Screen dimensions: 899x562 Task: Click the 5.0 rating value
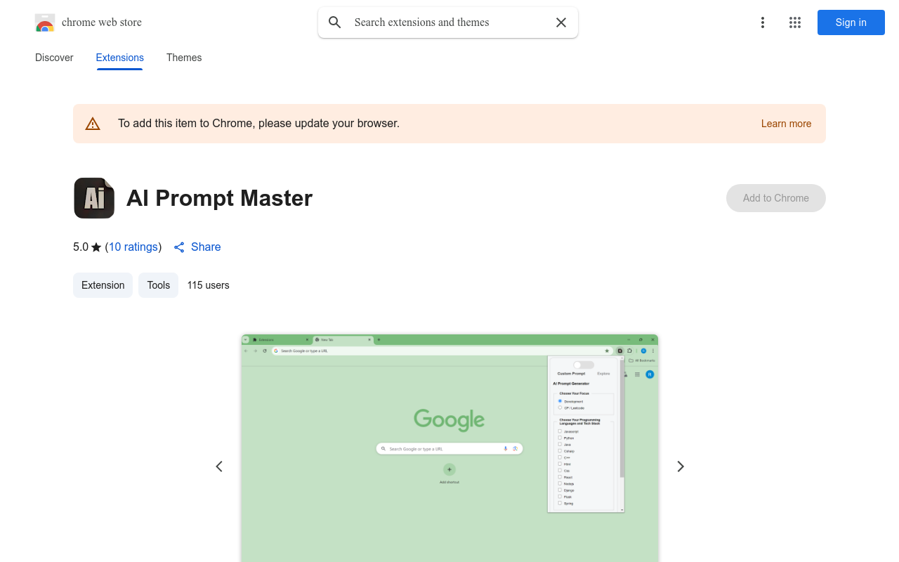(81, 247)
